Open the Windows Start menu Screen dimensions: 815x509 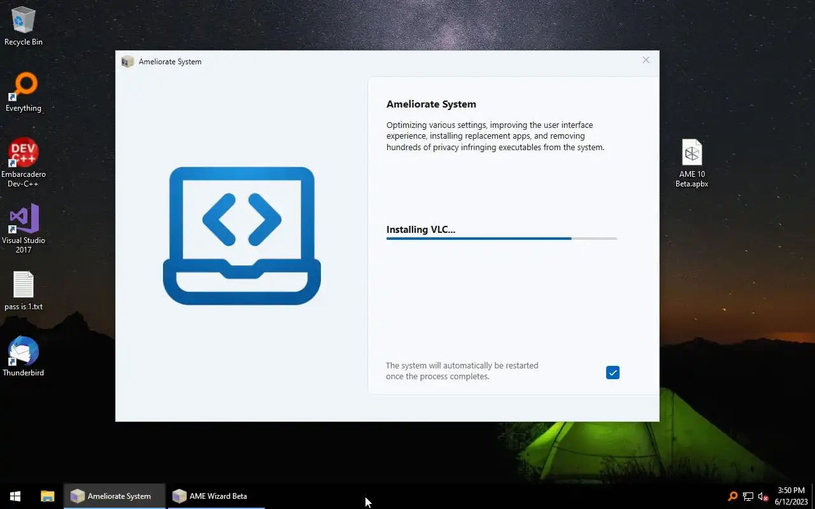coord(15,496)
